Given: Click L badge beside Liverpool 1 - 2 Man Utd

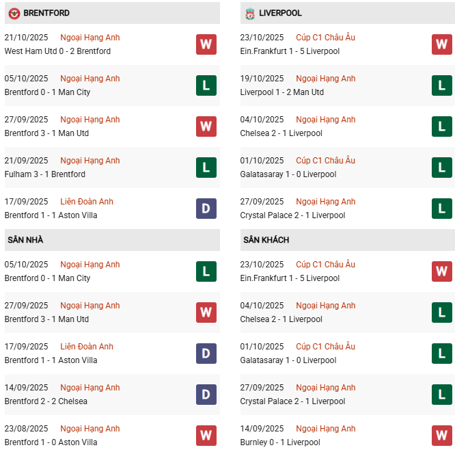Looking at the screenshot, I should coord(441,85).
